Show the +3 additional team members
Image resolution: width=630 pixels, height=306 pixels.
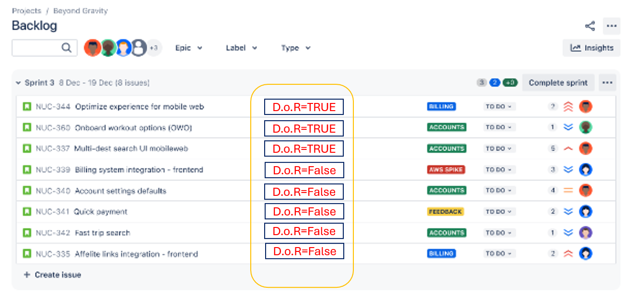tap(154, 48)
